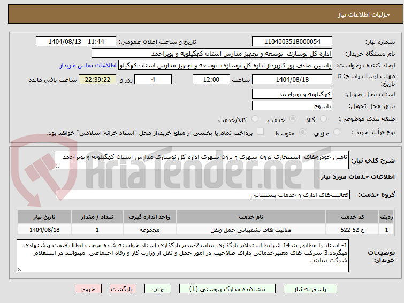Viewport: 404px width, 303px height.
Task: Click the request creator field یاسین صادق پور
Action: 225,65
